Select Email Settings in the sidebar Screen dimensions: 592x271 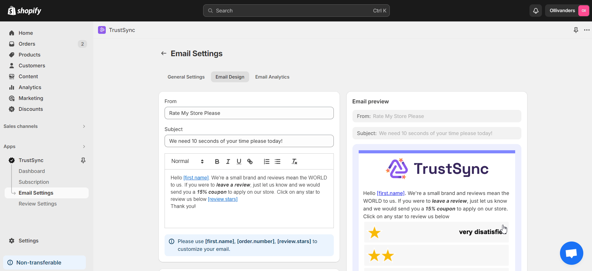[x=46, y=193]
